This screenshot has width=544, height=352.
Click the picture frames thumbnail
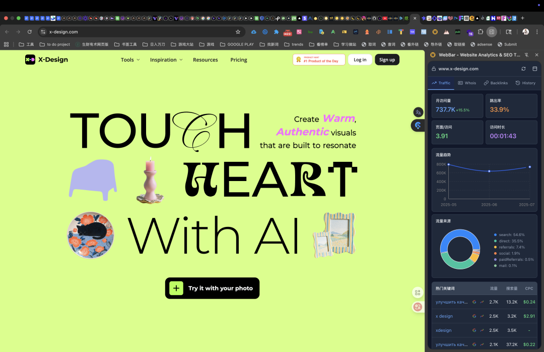[x=334, y=235]
